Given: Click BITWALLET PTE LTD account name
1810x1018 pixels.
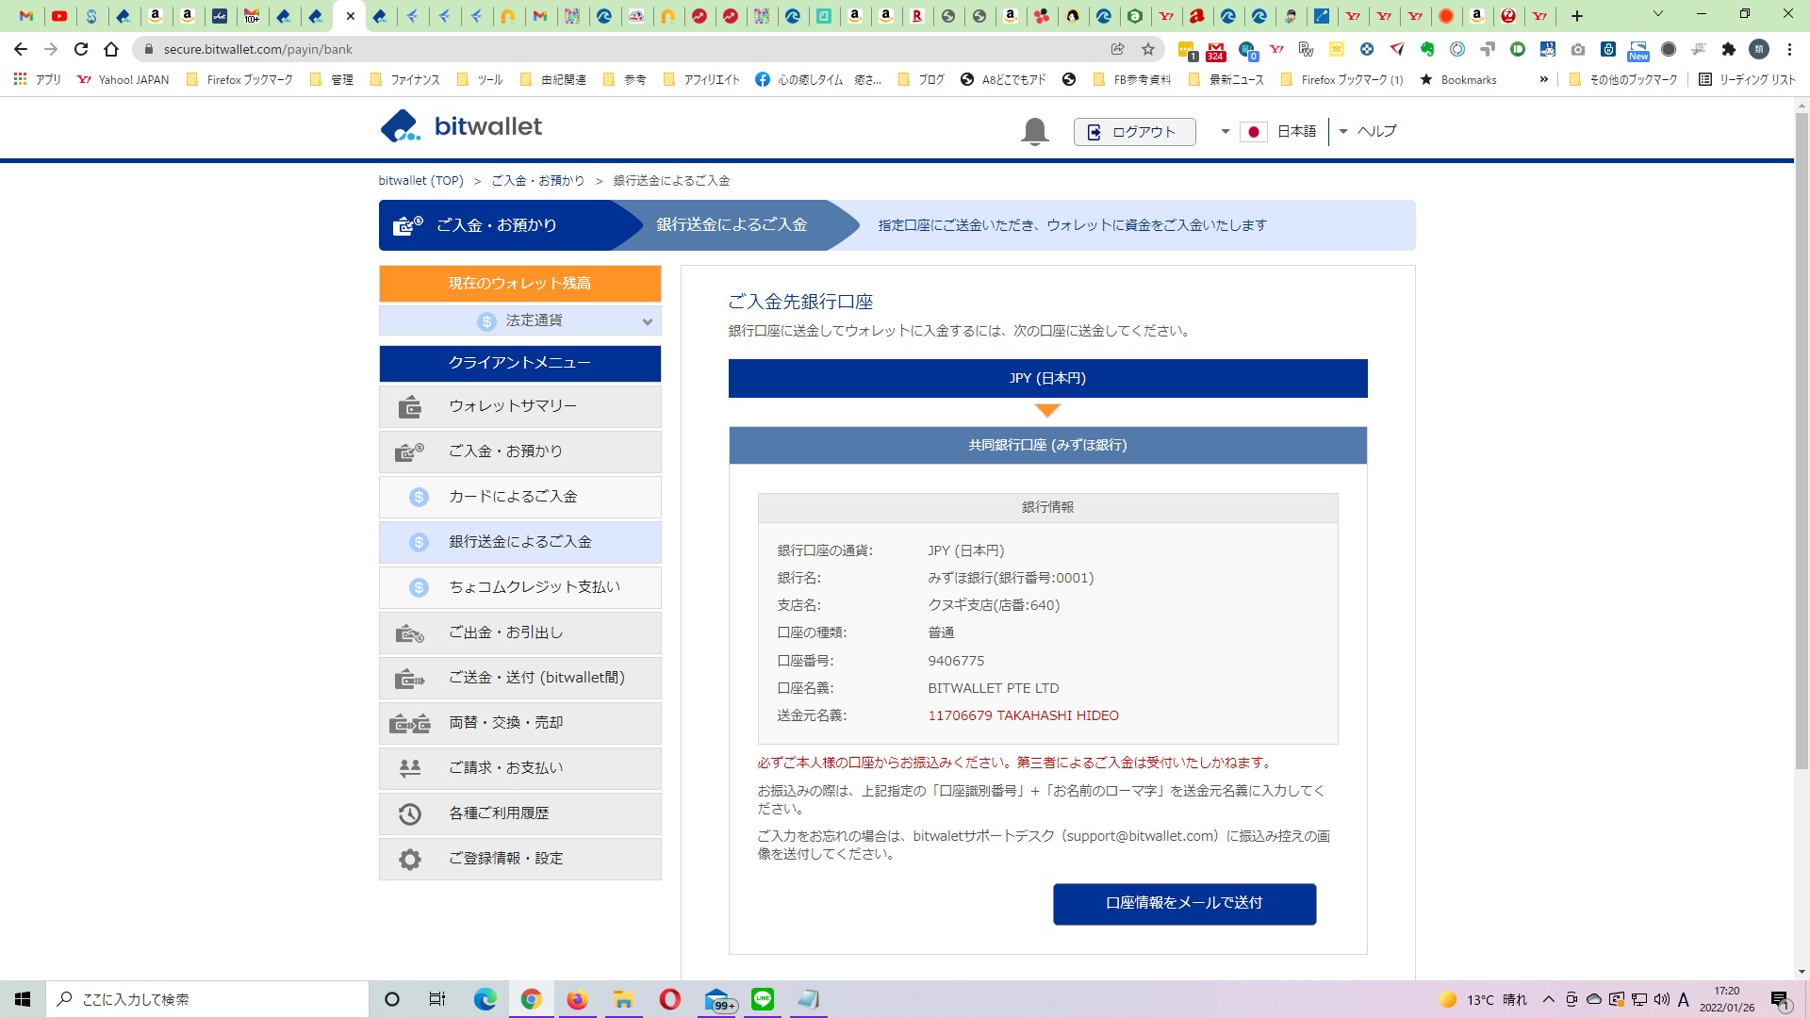Looking at the screenshot, I should [993, 688].
